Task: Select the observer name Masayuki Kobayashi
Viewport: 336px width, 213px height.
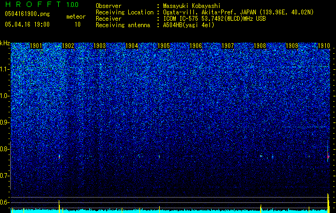Action: coord(191,6)
